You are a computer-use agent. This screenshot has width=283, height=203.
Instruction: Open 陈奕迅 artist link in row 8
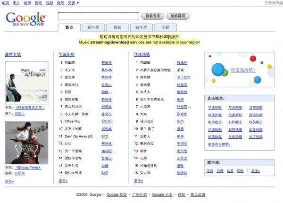point(107,114)
